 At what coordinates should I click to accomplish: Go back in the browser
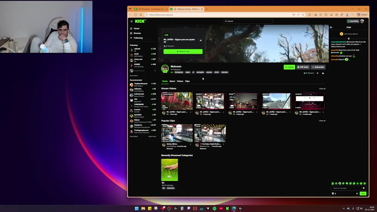[130, 15]
